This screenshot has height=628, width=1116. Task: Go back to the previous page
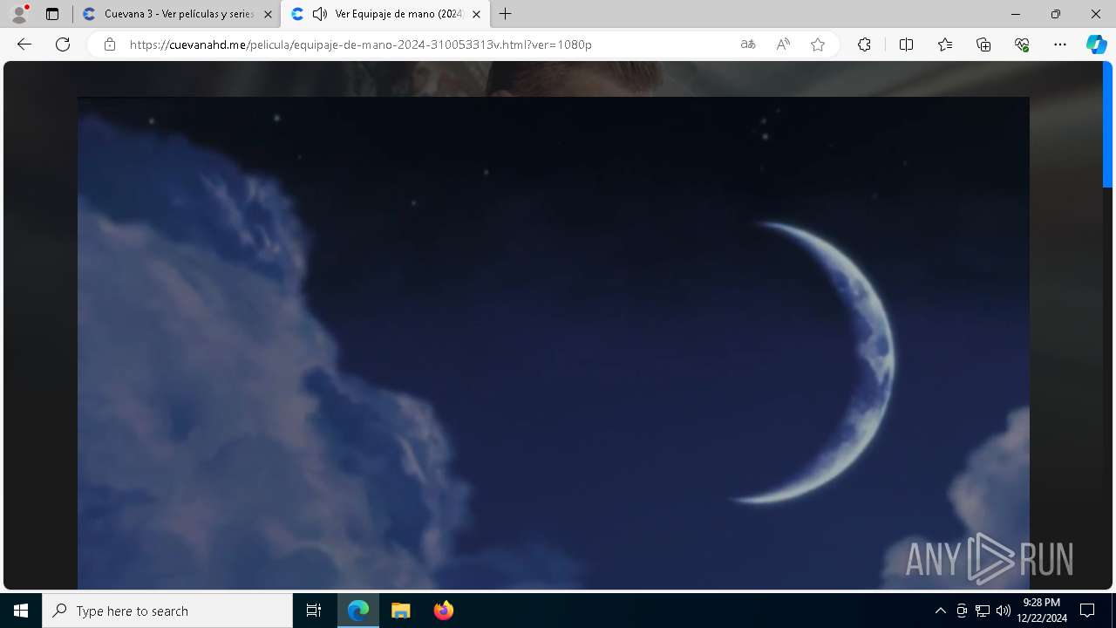[x=24, y=44]
